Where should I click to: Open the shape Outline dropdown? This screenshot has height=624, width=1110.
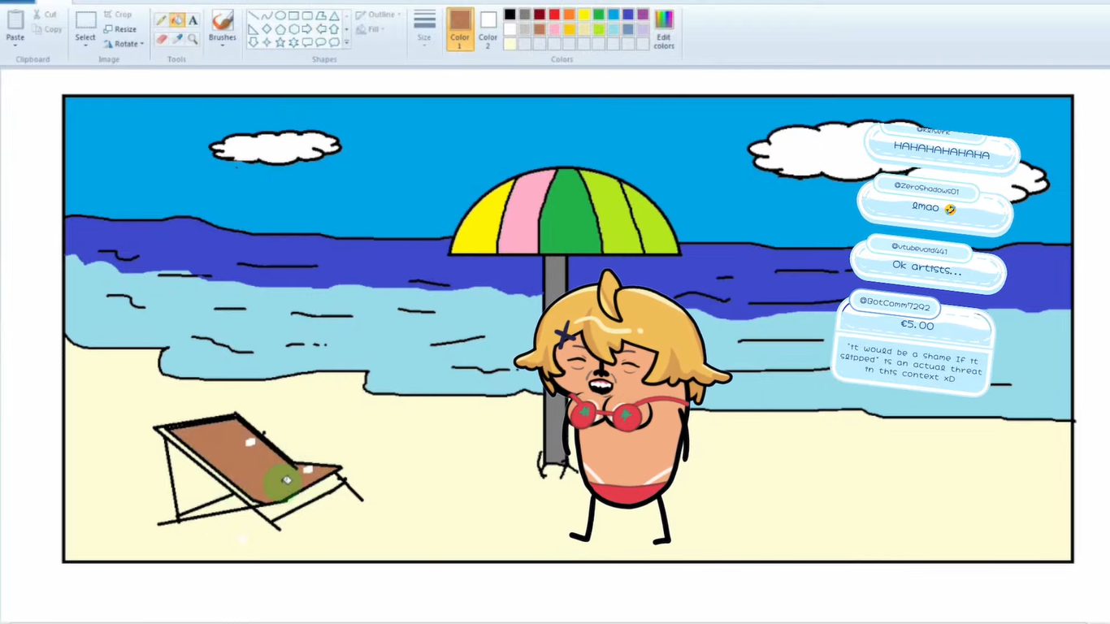tap(379, 15)
